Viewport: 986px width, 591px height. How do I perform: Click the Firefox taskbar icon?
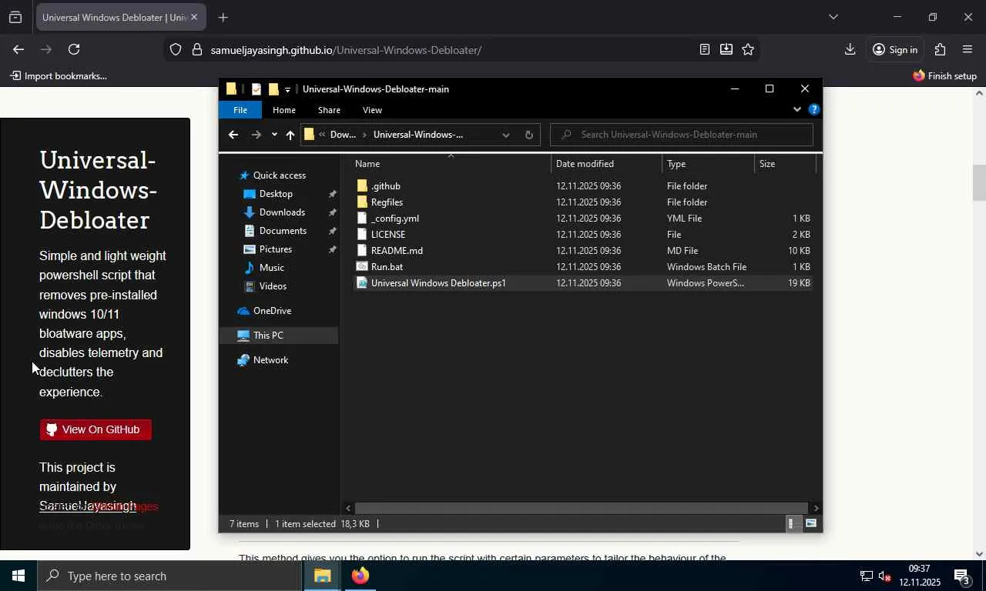360,576
